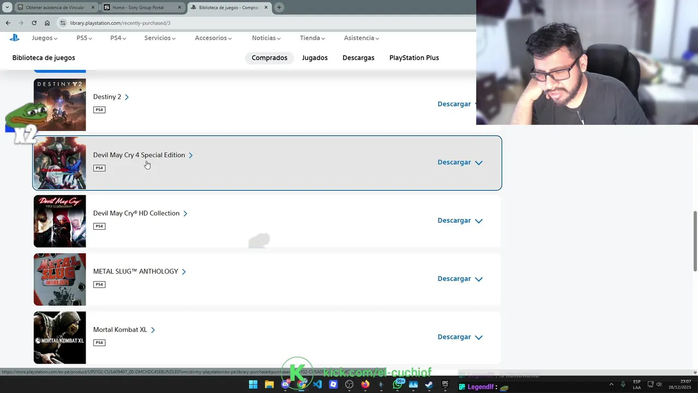Screen dimensions: 698x393
Task: Open Mortal Kombat XL title link
Action: pyautogui.click(x=124, y=330)
